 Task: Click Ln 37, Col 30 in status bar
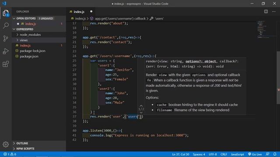coord(181,154)
